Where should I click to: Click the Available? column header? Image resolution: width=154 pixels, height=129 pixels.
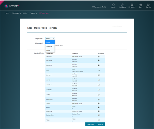[101, 54]
